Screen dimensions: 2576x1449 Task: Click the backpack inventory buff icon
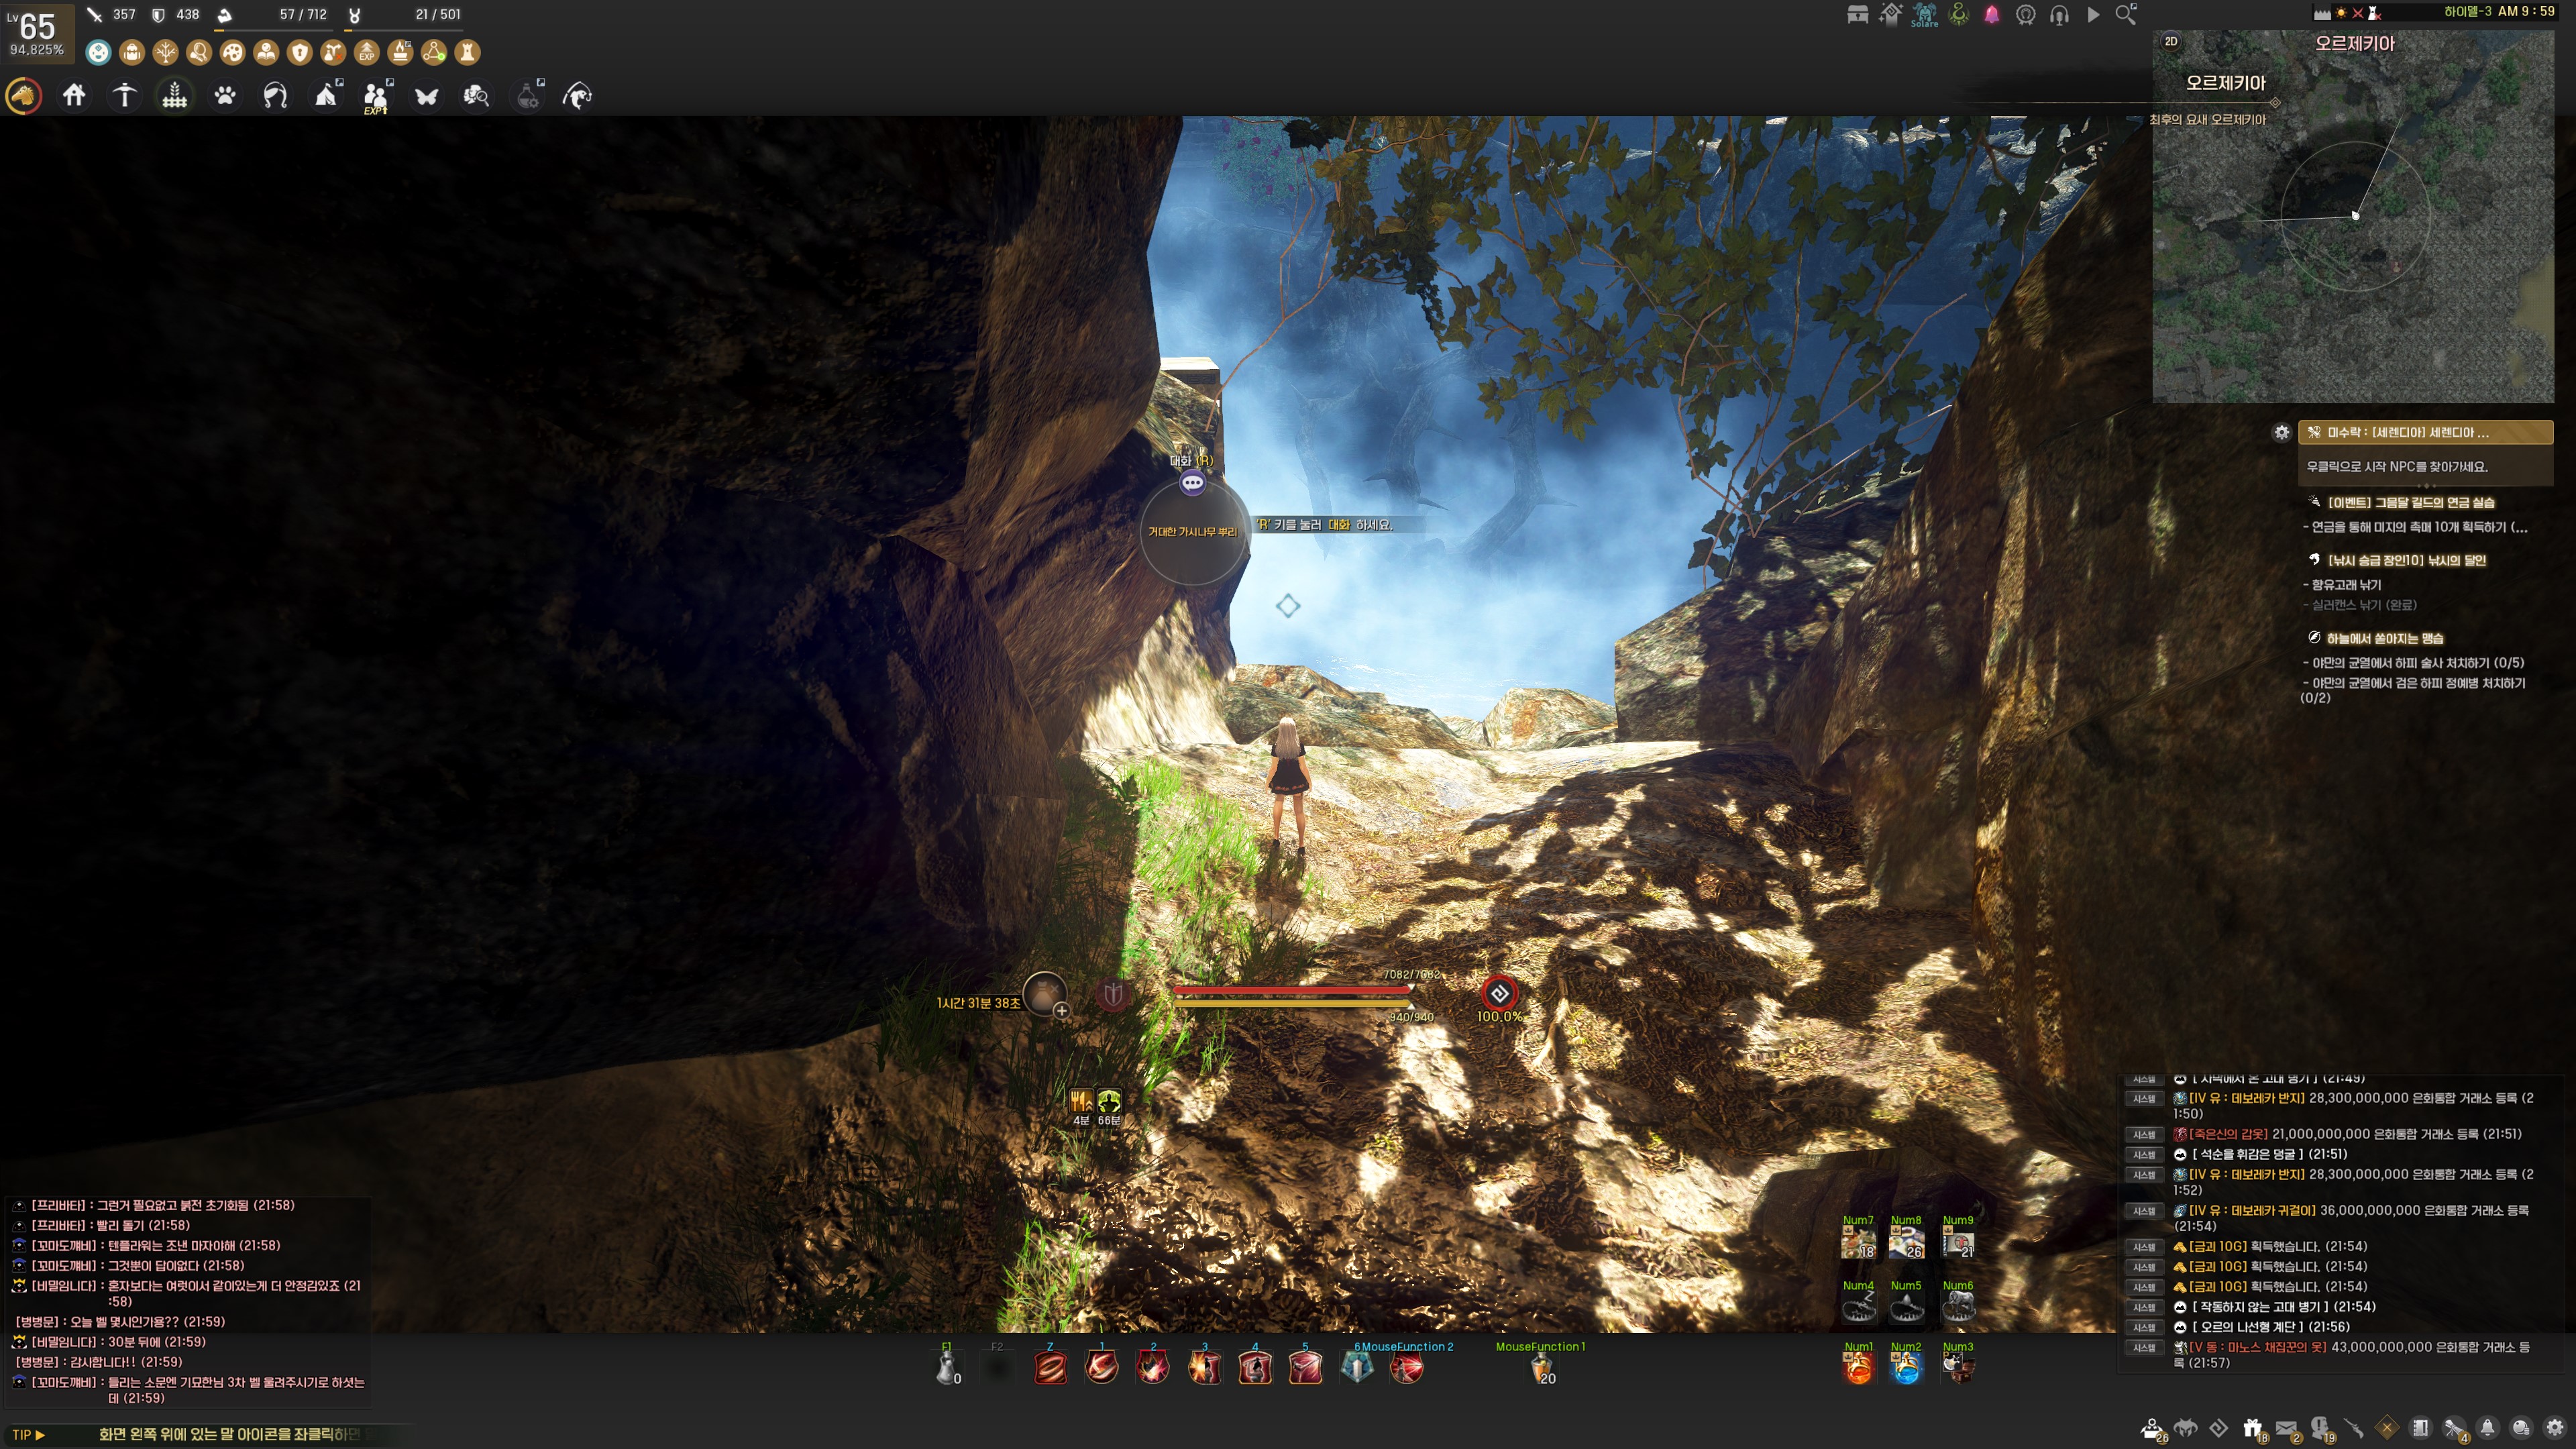coord(132,52)
